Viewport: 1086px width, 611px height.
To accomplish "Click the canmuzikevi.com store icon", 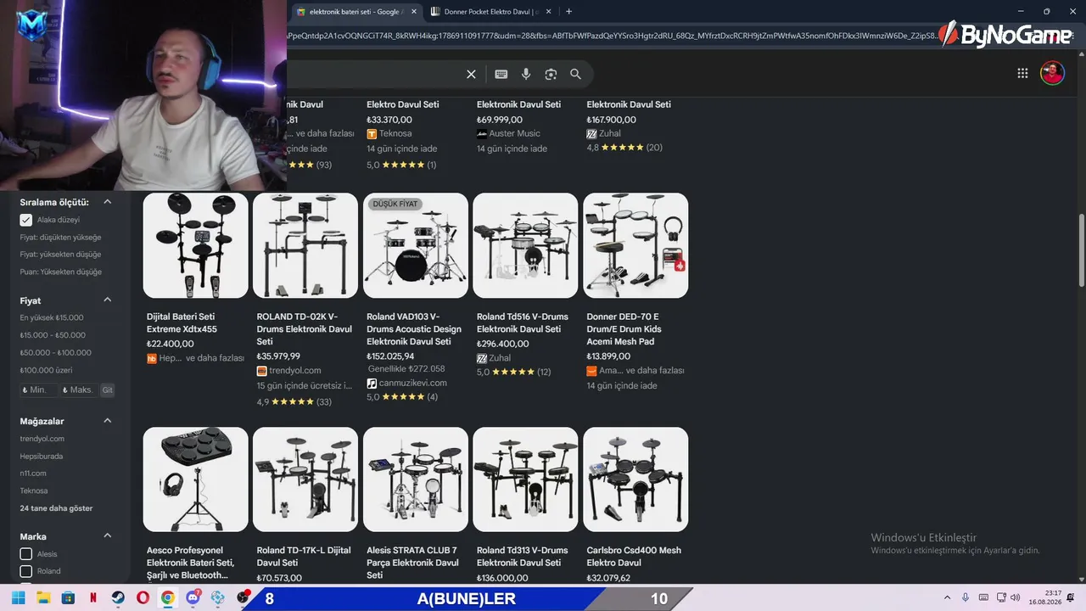I will tap(372, 384).
